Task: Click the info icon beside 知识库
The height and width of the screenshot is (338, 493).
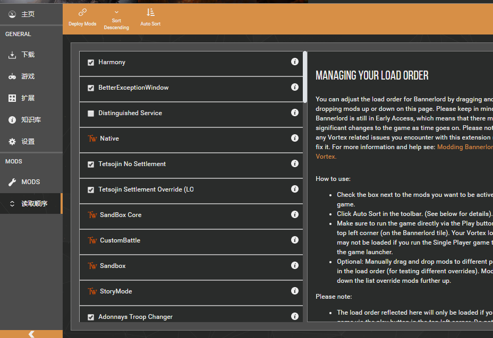Action: [x=12, y=120]
